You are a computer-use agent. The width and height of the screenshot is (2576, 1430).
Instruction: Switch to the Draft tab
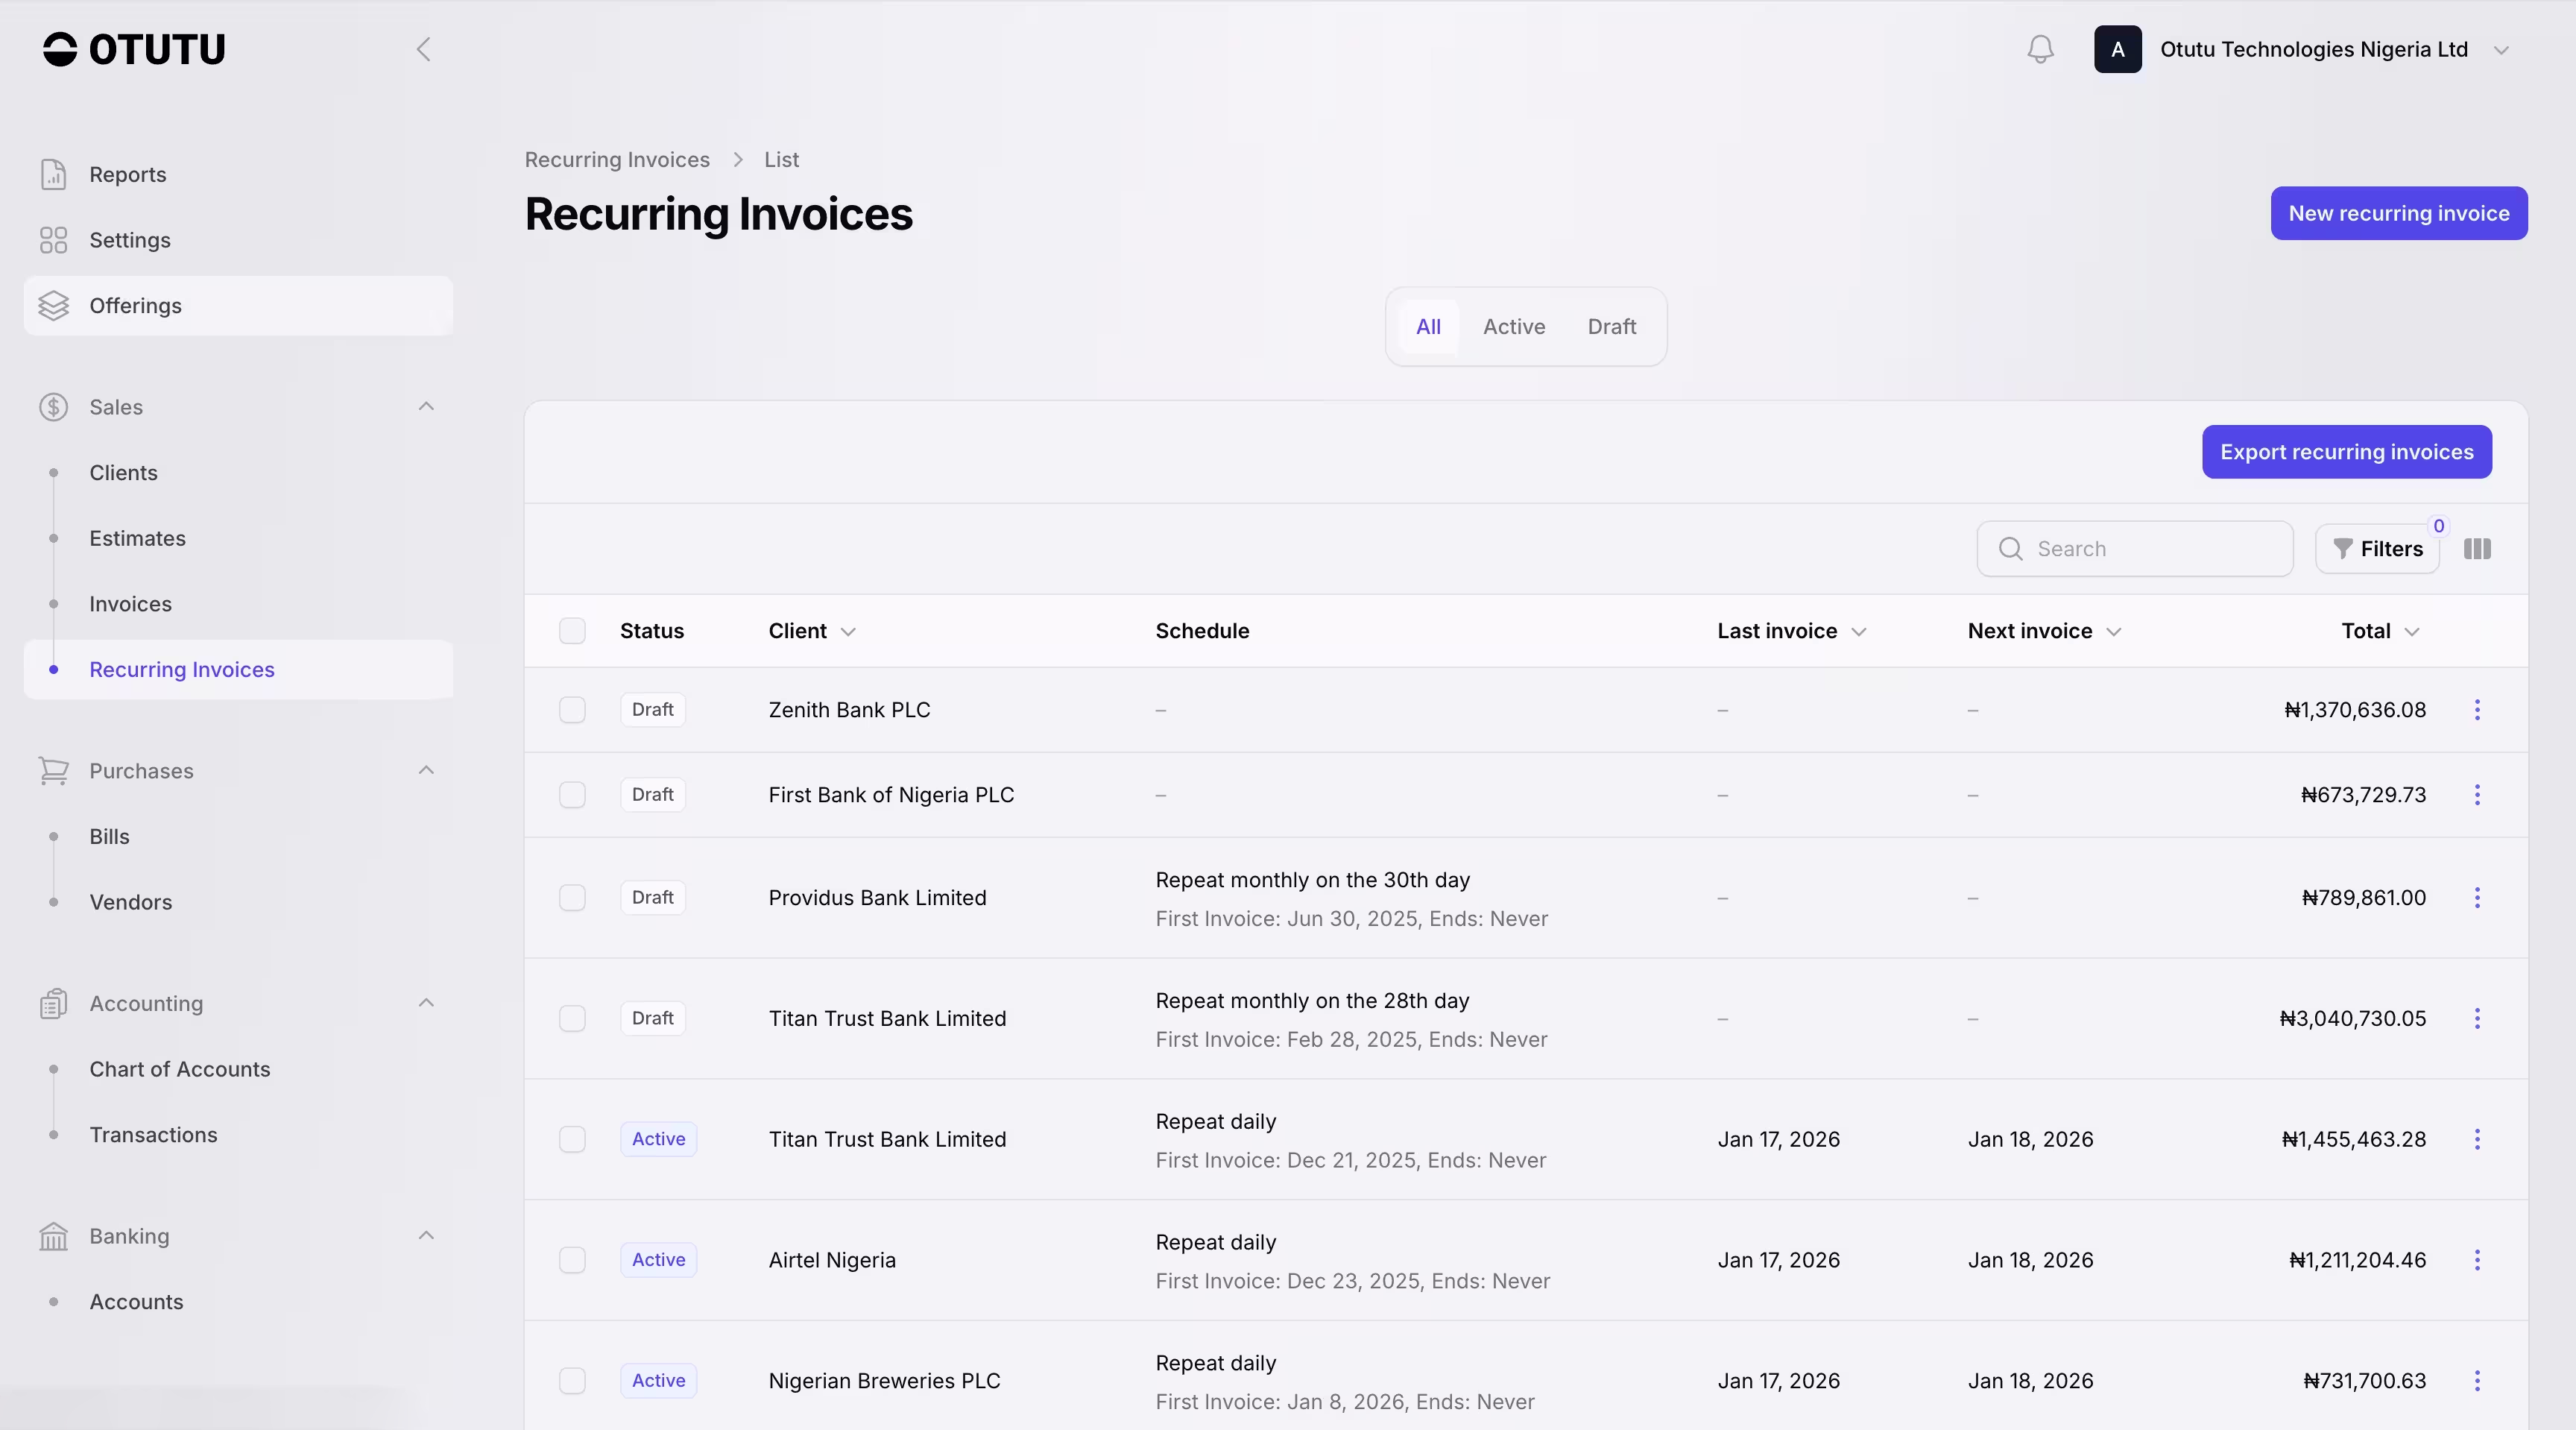(x=1611, y=327)
